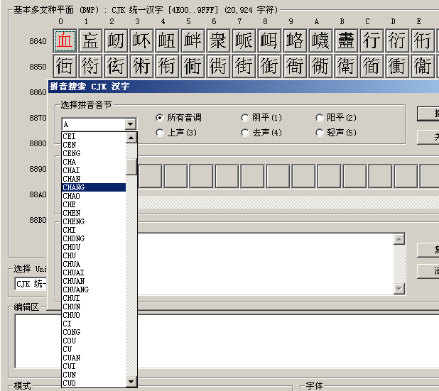The image size is (439, 391).
Task: Select the character 衛 in row 8850
Action: [345, 67]
